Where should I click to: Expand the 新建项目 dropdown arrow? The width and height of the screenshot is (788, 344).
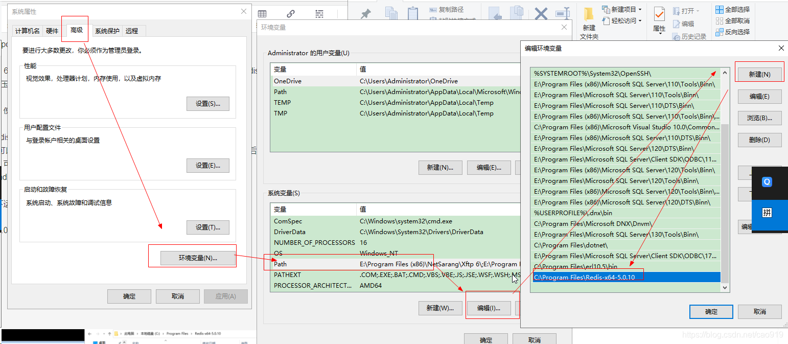640,10
